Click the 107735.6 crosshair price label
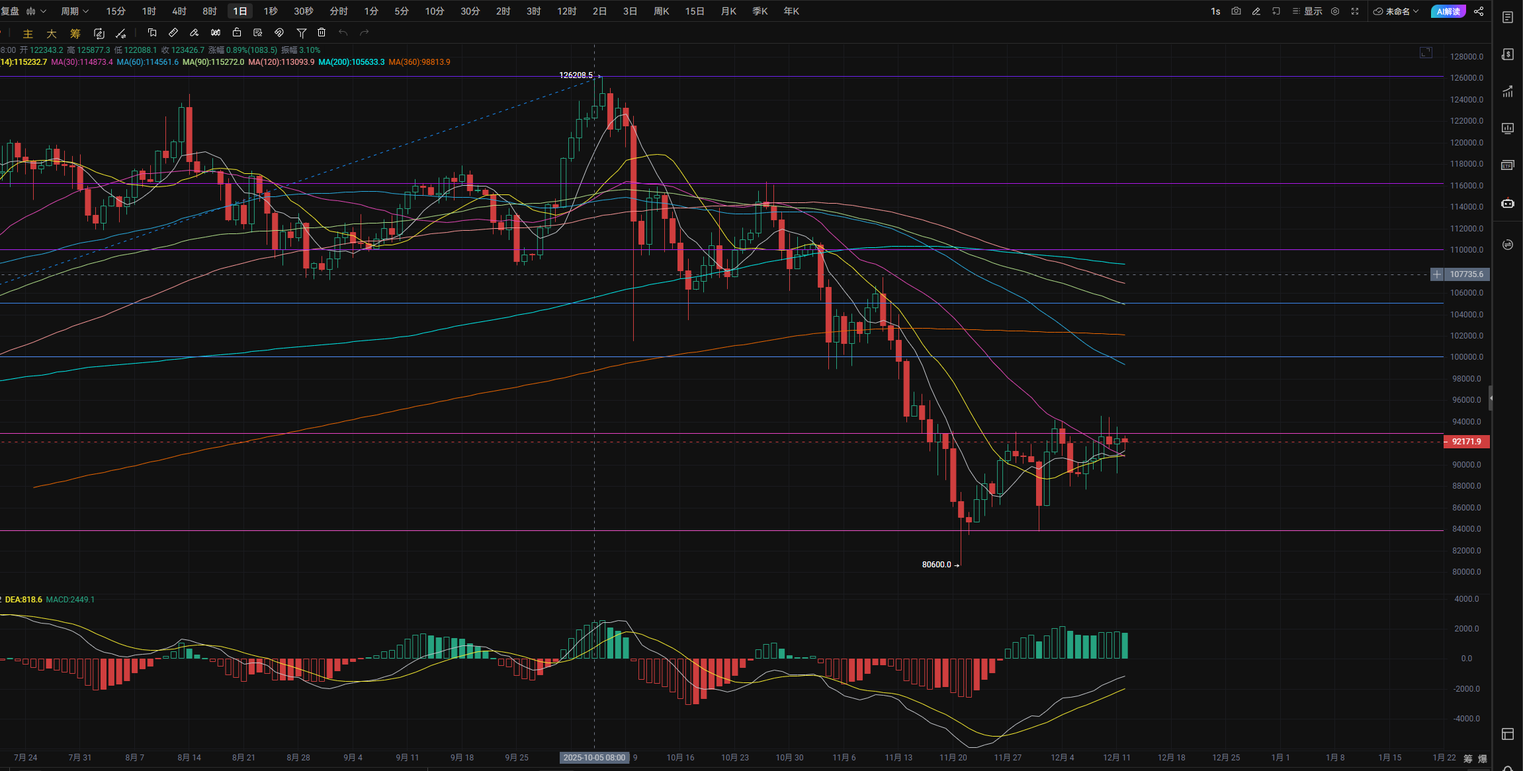 (x=1466, y=274)
